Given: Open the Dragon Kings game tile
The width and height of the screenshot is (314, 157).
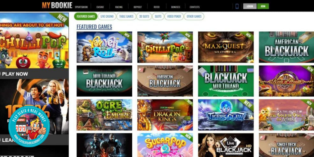Looking at the screenshot, I should coord(165,115).
